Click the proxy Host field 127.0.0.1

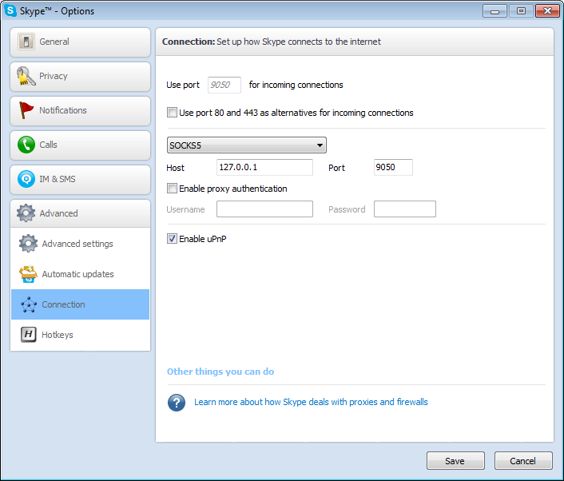(x=264, y=167)
